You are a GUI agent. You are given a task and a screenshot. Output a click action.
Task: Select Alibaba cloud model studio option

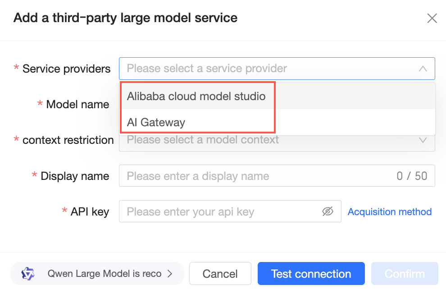coord(277,96)
